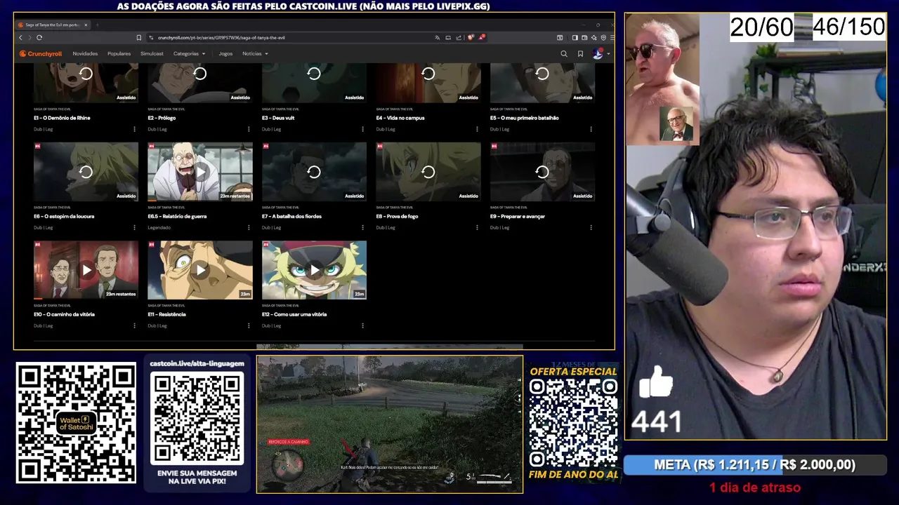This screenshot has width=899, height=505.
Task: Open the Novidades menu item
Action: (x=85, y=53)
